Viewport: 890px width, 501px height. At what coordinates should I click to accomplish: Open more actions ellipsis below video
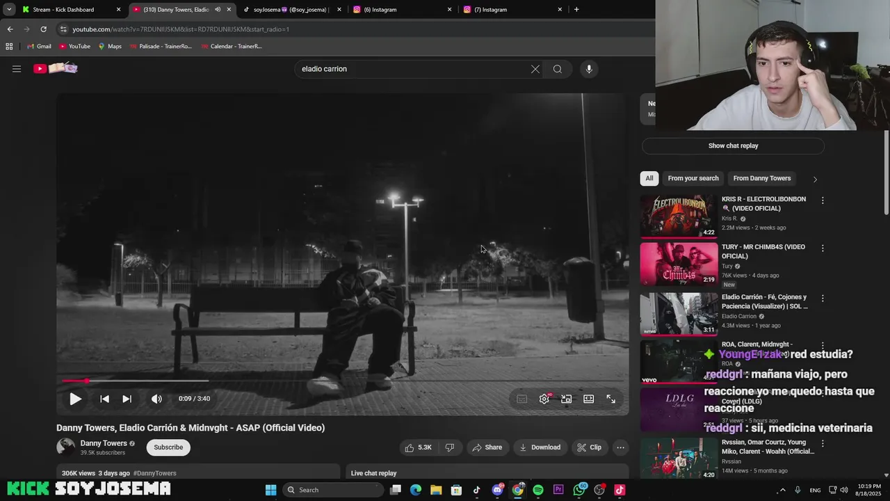click(620, 447)
